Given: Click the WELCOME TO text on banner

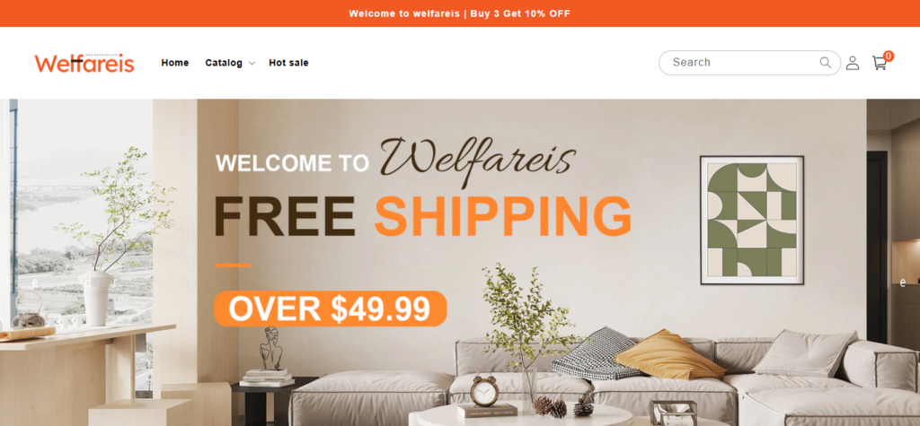Looking at the screenshot, I should click(x=292, y=163).
